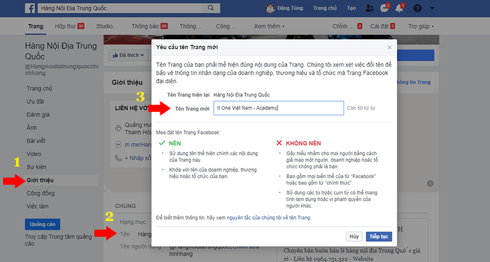
Task: Open Ưu đãi in sidebar
Action: coord(36,102)
